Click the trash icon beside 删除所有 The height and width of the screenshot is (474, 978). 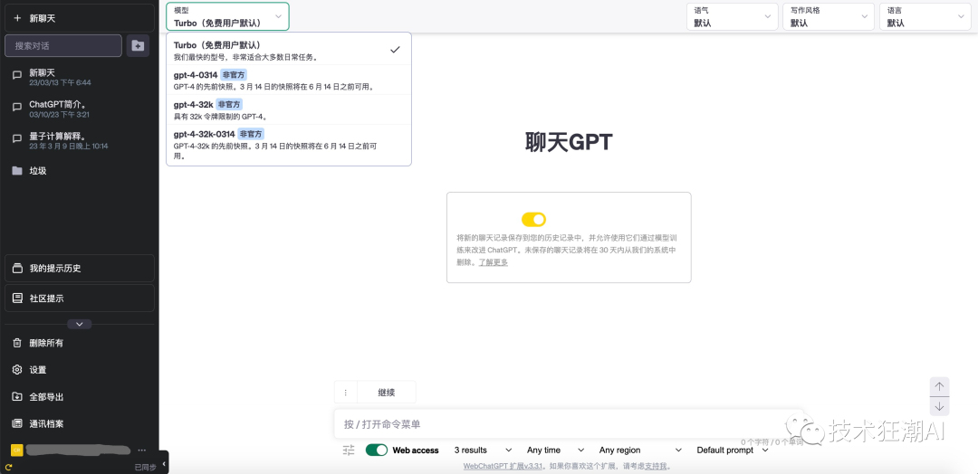[x=17, y=343]
